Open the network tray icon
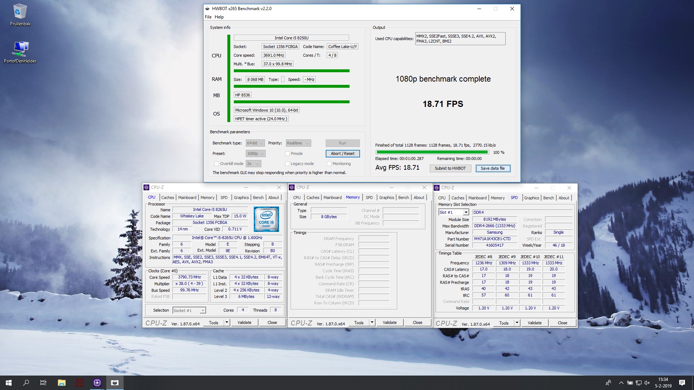This screenshot has height=390, width=694. point(638,383)
